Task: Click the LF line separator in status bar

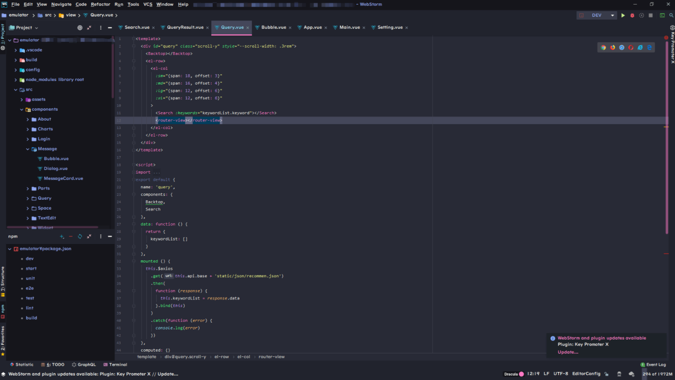Action: coord(546,374)
